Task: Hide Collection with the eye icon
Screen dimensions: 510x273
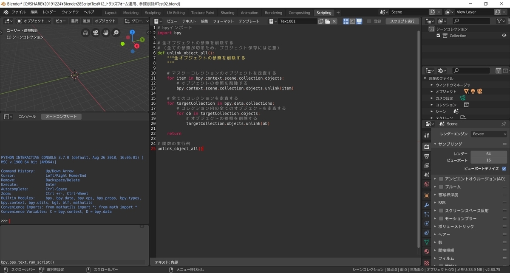Action: click(x=504, y=36)
